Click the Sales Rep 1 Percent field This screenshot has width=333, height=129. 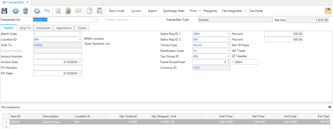pyautogui.click(x=283, y=34)
